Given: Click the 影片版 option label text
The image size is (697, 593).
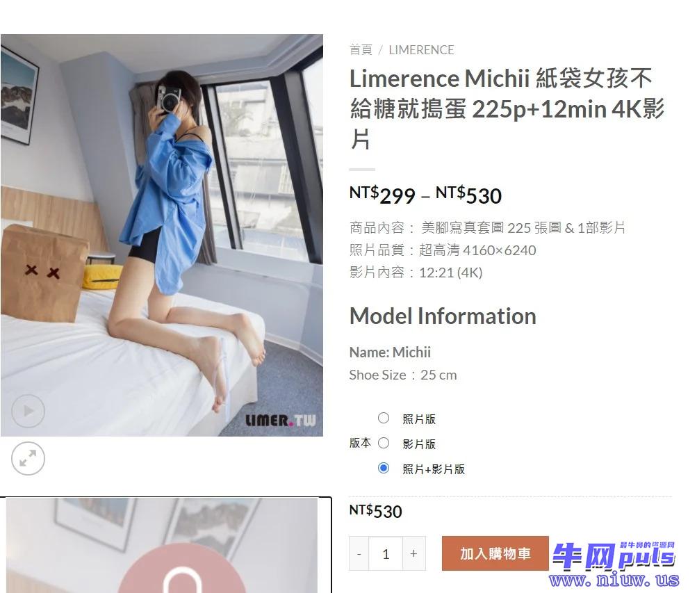Looking at the screenshot, I should [419, 444].
